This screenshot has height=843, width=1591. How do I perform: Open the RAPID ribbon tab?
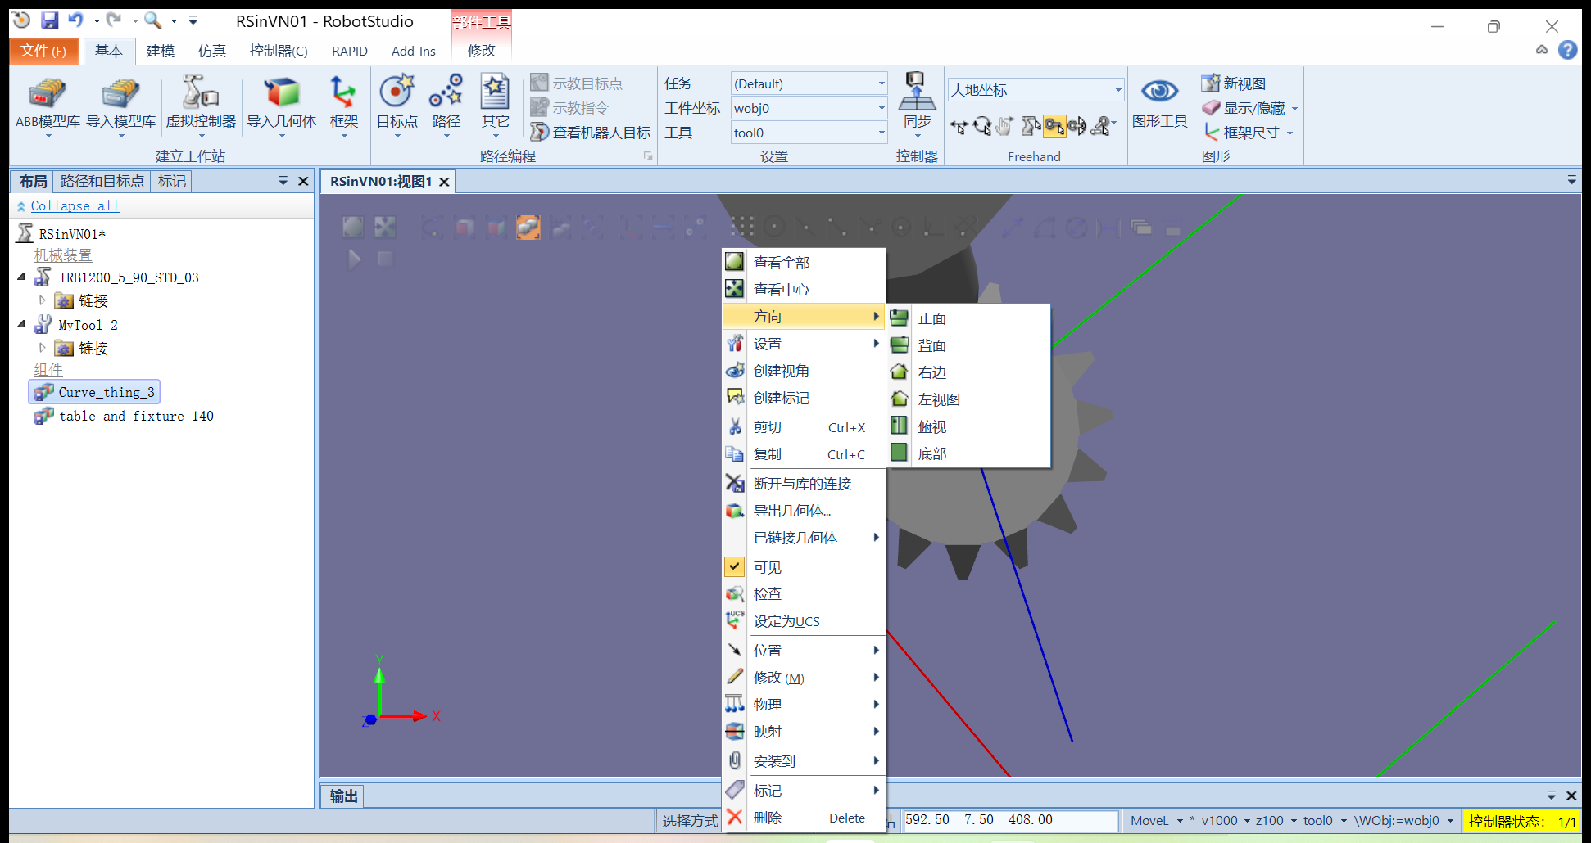pyautogui.click(x=350, y=51)
